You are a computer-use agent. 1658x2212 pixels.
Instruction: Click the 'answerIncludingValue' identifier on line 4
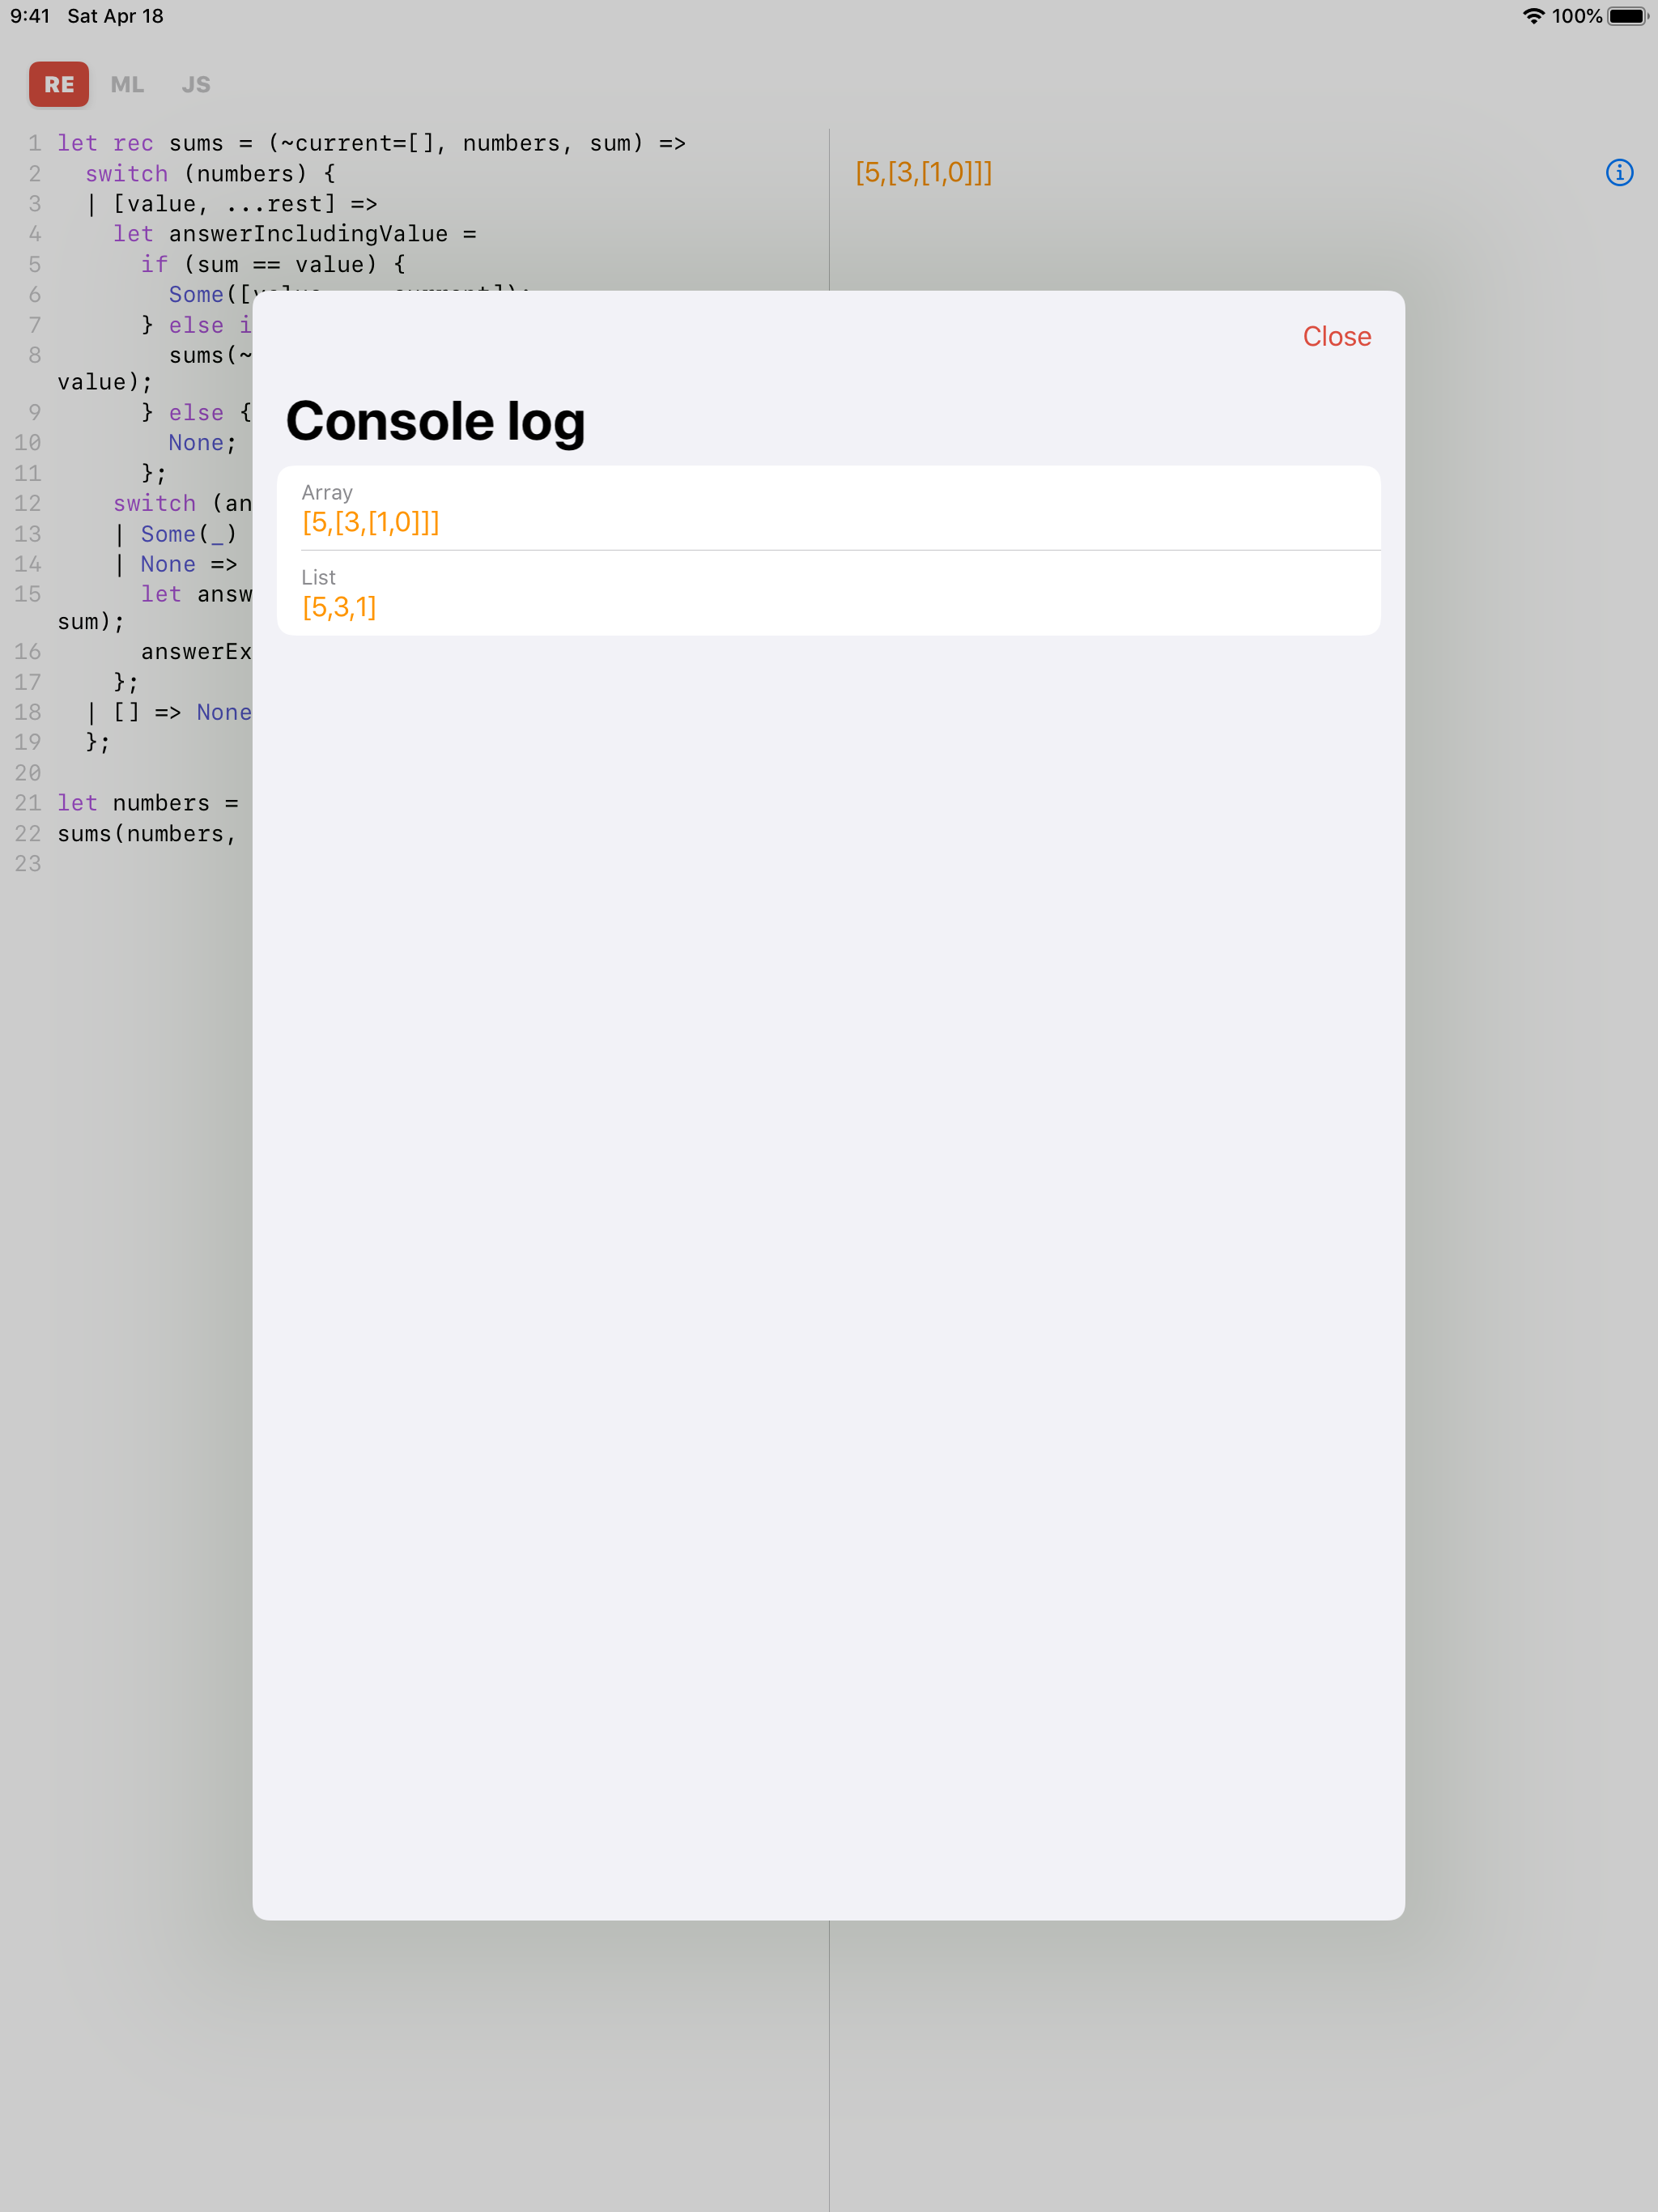[x=307, y=233]
